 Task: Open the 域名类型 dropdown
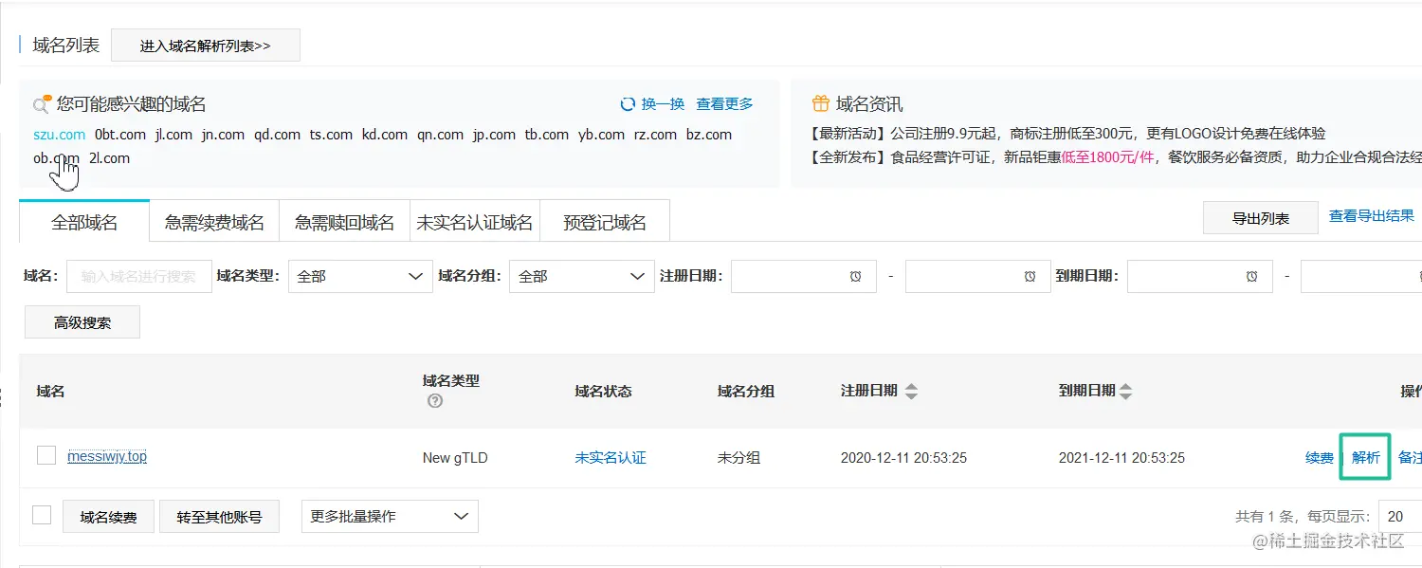click(x=360, y=276)
